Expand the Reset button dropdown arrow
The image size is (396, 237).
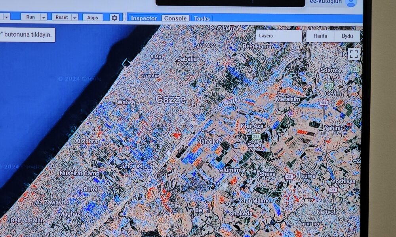pyautogui.click(x=75, y=17)
